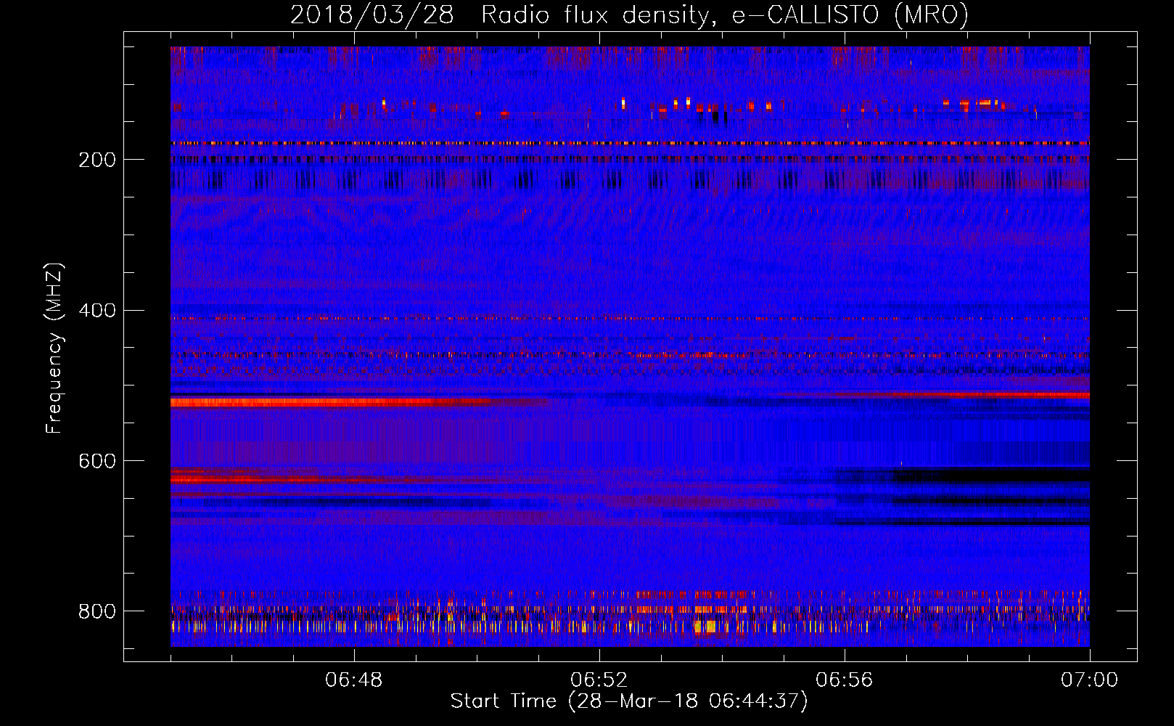Viewport: 1174px width, 726px height.
Task: Click the 06:48 time tick label
Action: coord(353,680)
